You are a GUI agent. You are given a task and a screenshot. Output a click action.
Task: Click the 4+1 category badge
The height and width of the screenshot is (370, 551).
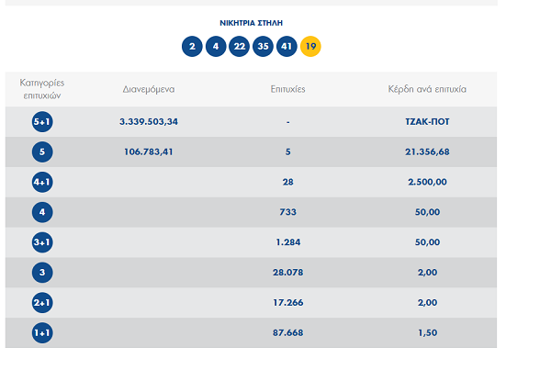point(41,182)
